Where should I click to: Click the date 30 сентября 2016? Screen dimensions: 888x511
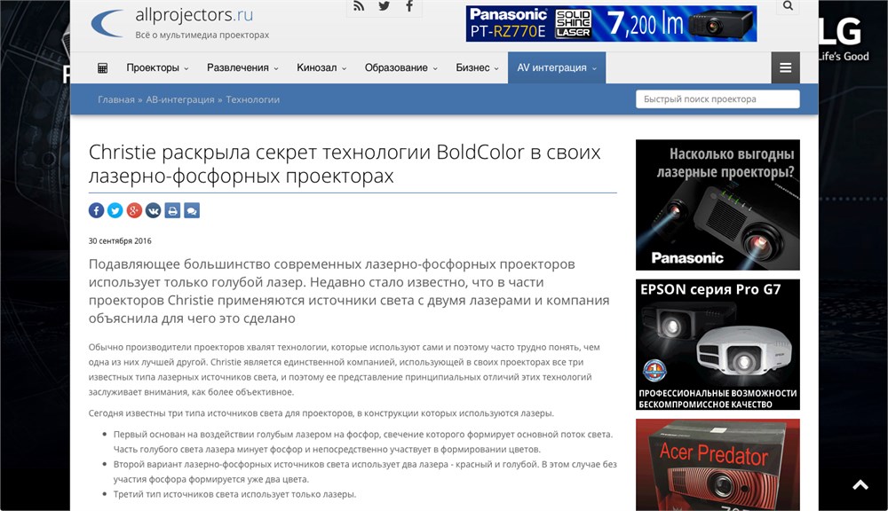tap(120, 241)
